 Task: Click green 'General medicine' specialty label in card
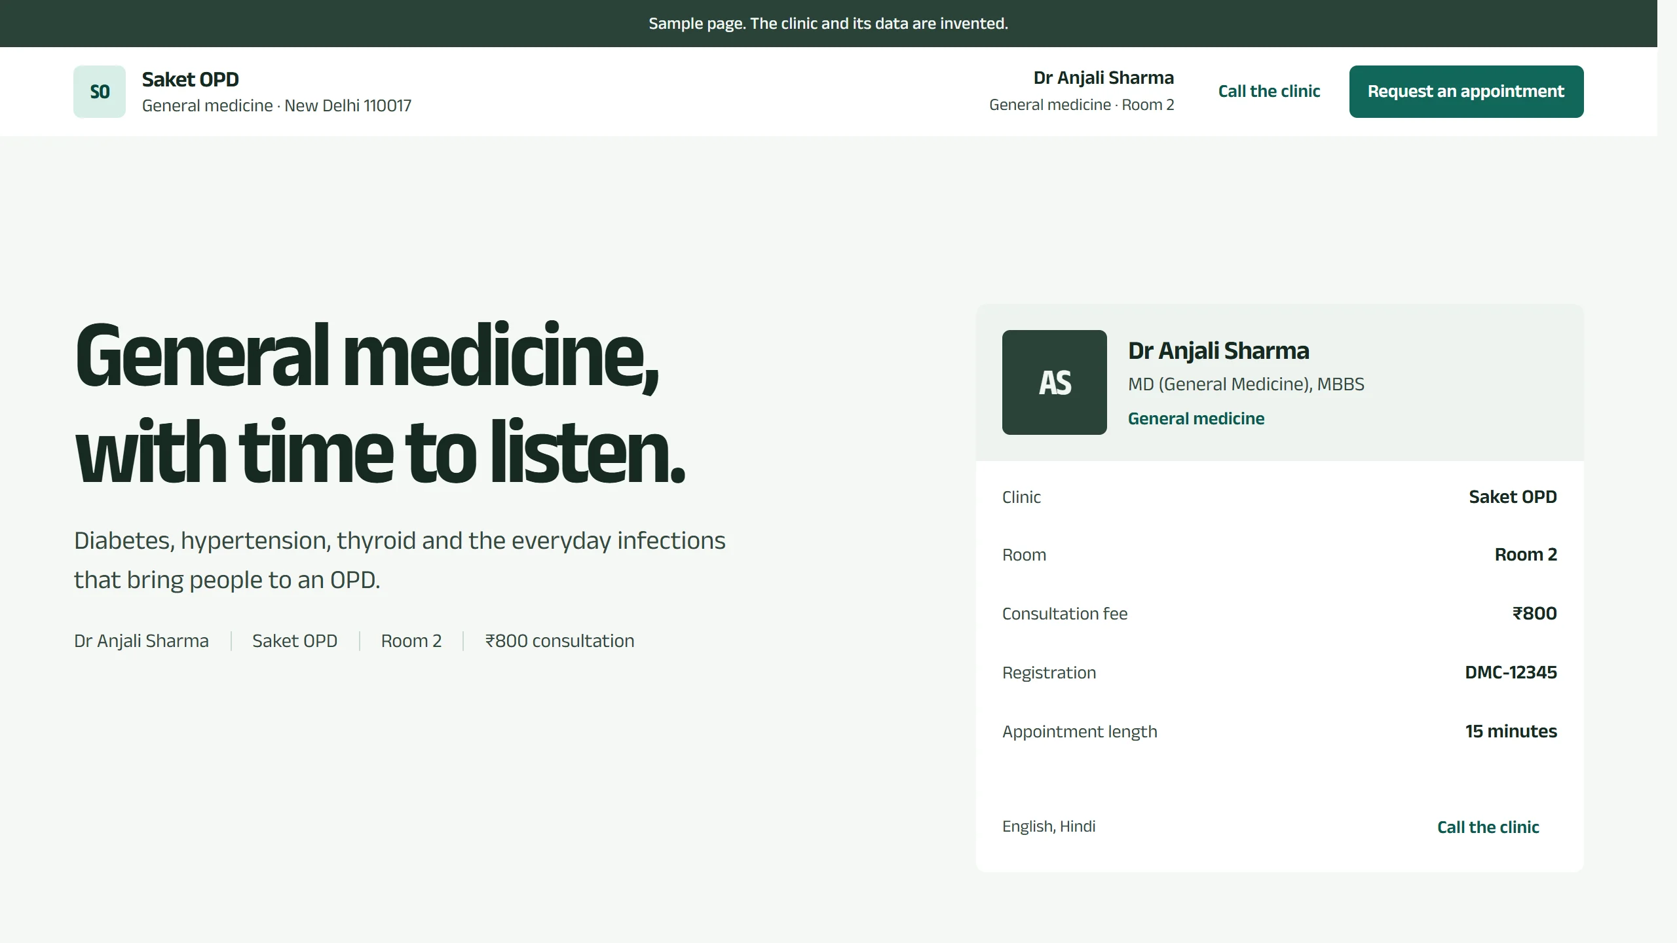[1196, 418]
